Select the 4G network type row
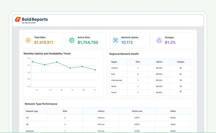 [x=108, y=118]
